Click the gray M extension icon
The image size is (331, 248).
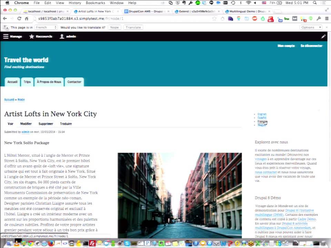pos(295,19)
